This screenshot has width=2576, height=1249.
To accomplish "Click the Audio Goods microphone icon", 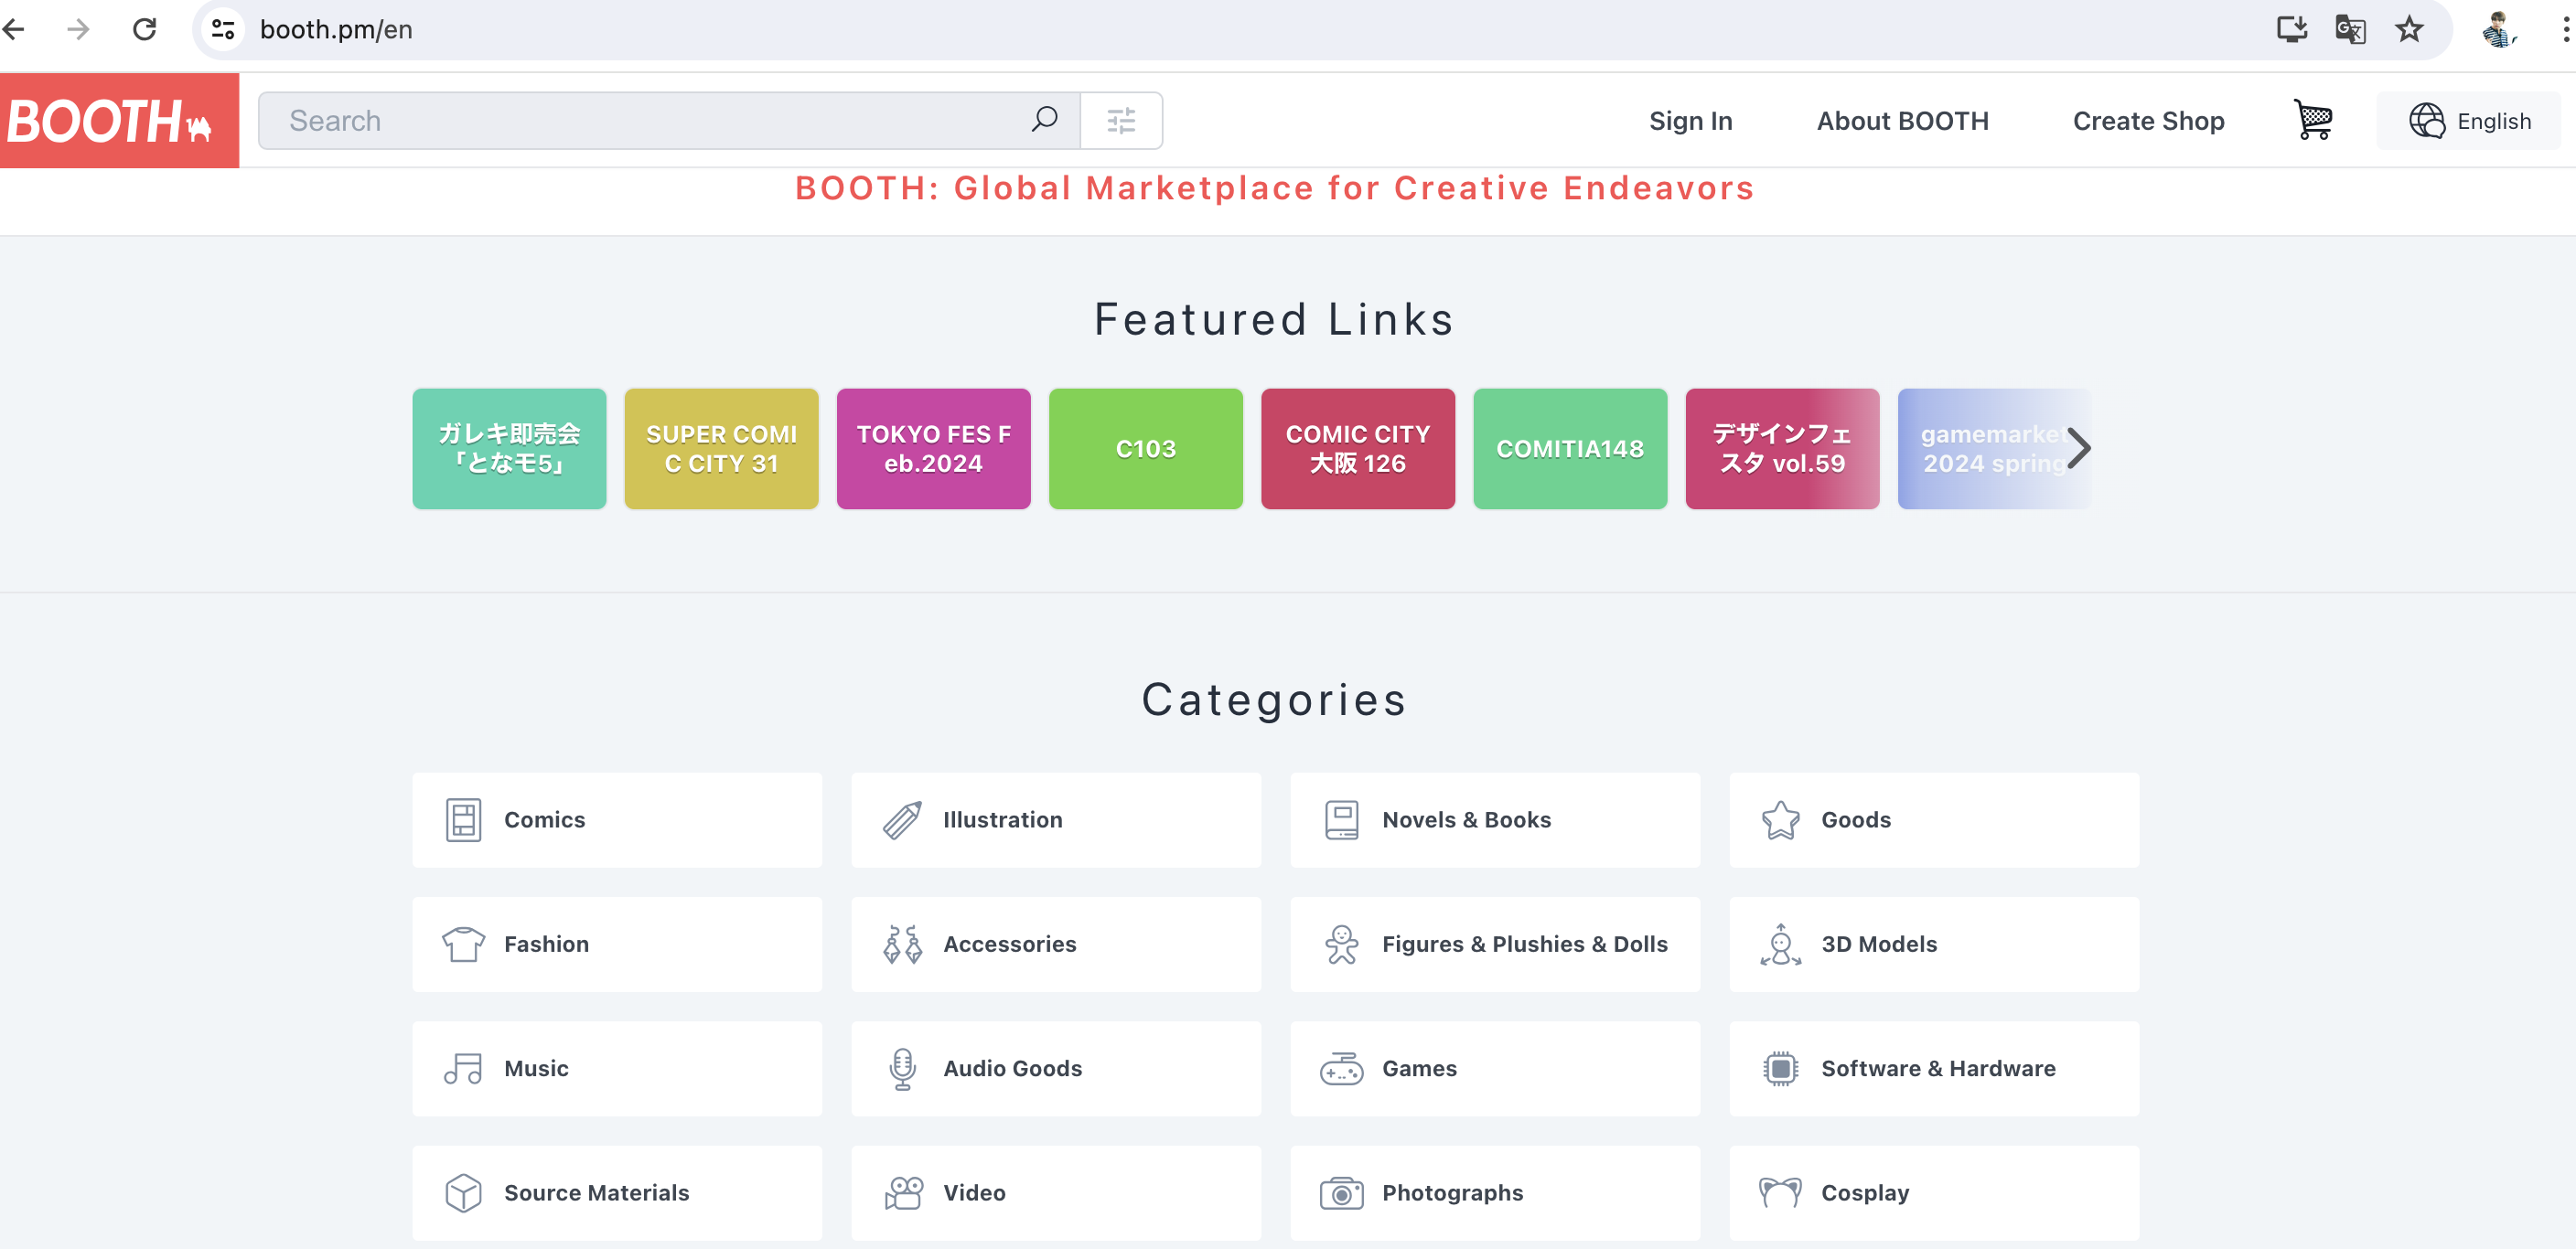I will pyautogui.click(x=902, y=1068).
